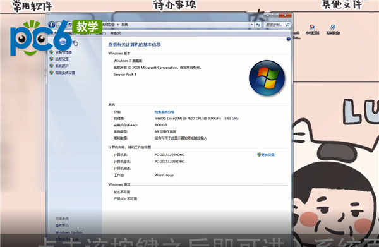Select the 64 位操作系统 value
This screenshot has width=379, height=247.
[x=165, y=131]
